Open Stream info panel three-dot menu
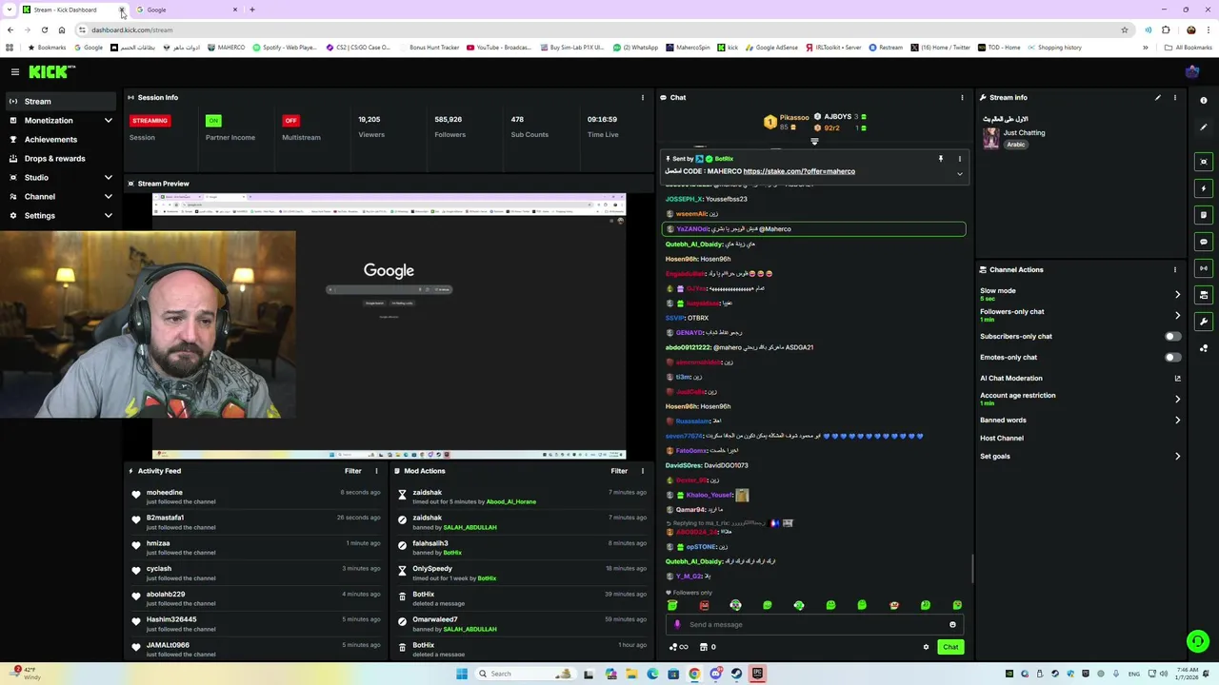This screenshot has width=1219, height=685. [x=1174, y=97]
